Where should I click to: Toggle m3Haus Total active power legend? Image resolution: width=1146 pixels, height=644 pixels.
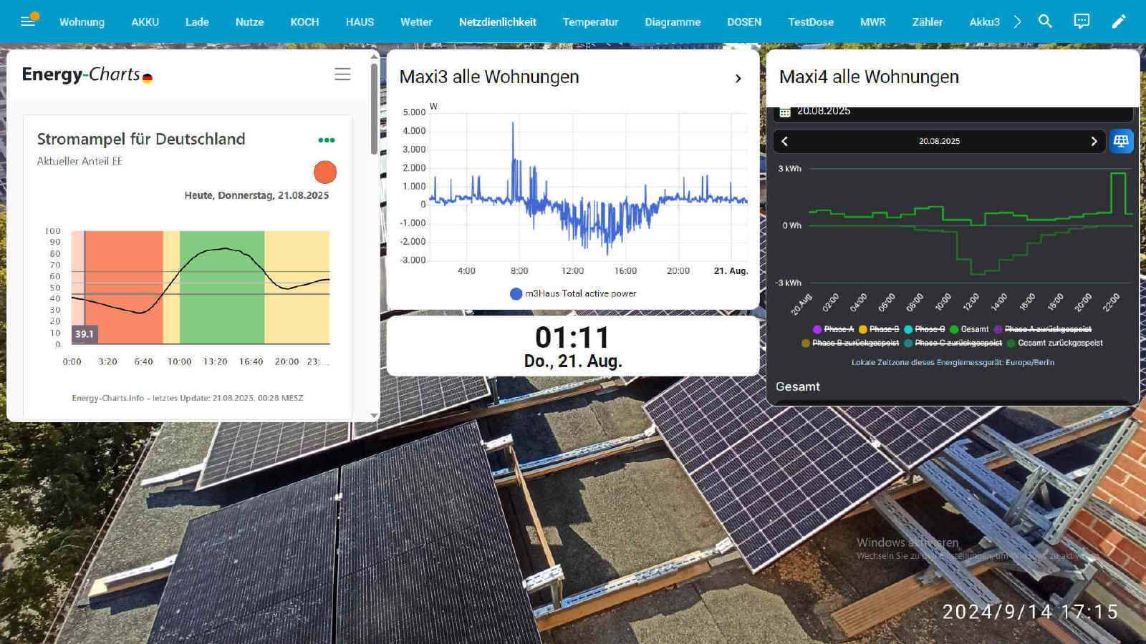(573, 293)
